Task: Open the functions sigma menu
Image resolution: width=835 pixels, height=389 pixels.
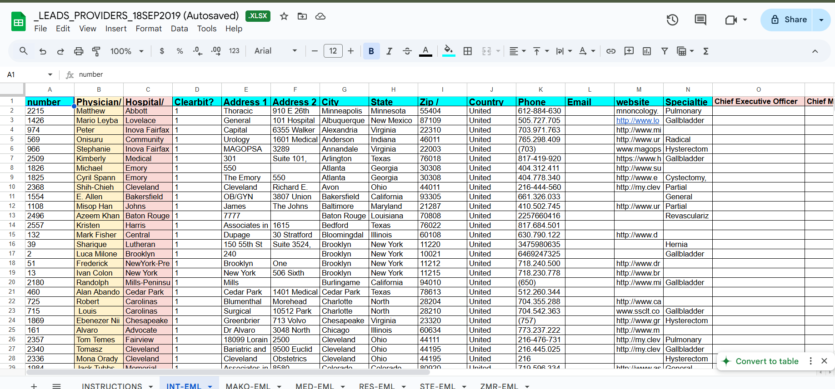Action: click(706, 51)
